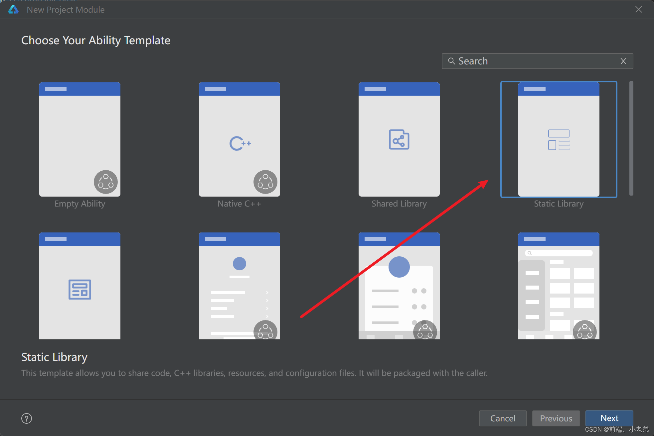This screenshot has height=436, width=654.
Task: Click the search magnifier icon
Action: point(451,61)
